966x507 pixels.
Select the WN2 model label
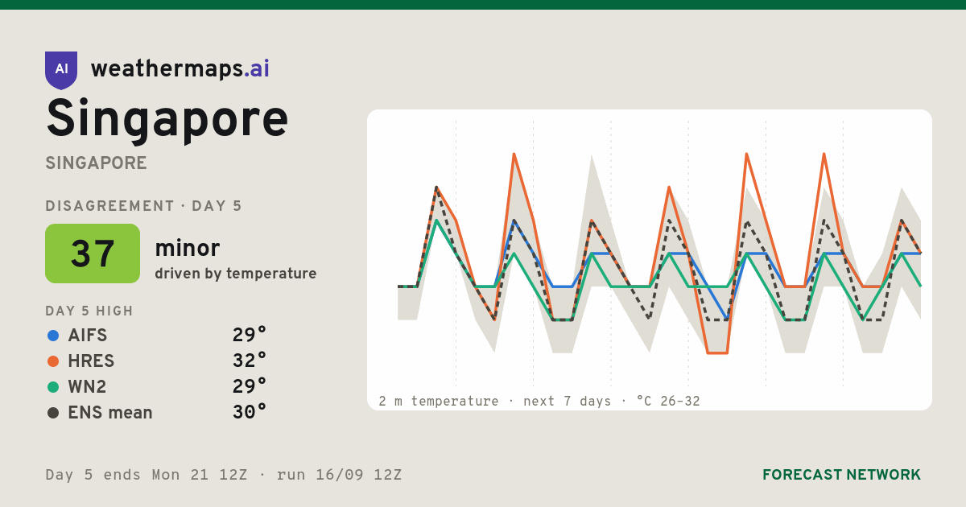(x=87, y=387)
